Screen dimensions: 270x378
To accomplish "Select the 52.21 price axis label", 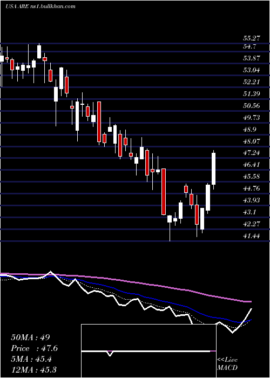I will [x=252, y=82].
